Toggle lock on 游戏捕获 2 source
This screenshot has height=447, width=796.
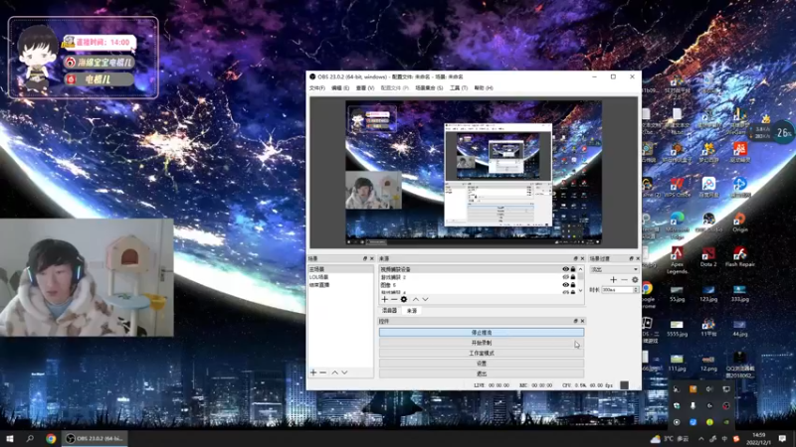pyautogui.click(x=573, y=277)
